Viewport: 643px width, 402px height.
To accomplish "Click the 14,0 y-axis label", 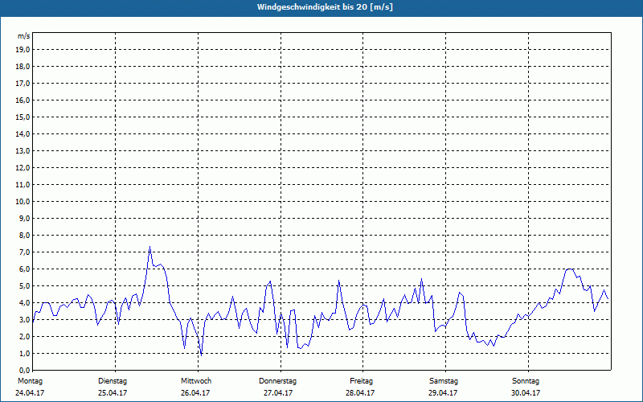I will pos(24,134).
